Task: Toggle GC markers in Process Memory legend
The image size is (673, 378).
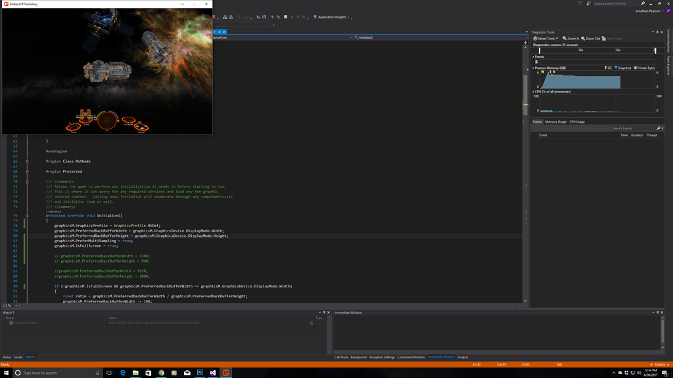Action: (608, 68)
